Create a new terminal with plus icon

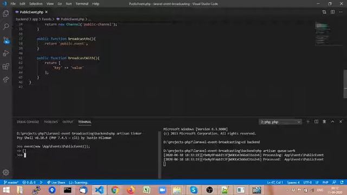308,121
